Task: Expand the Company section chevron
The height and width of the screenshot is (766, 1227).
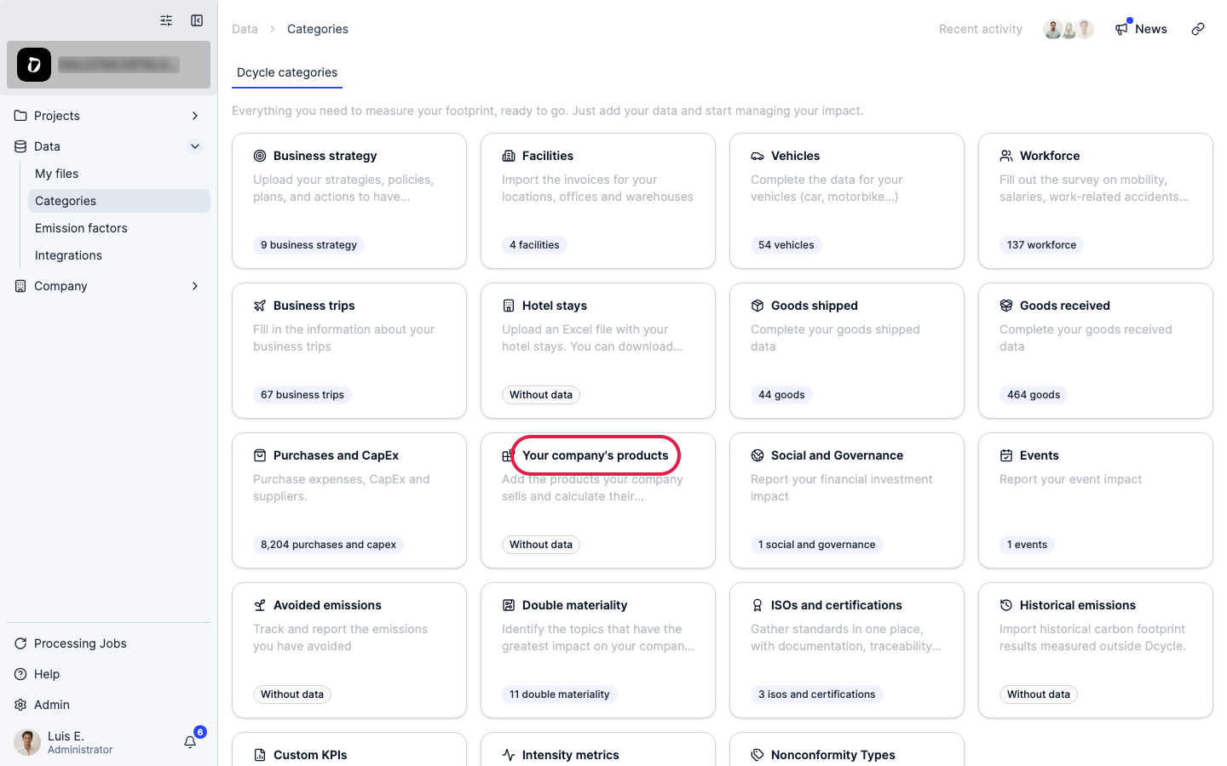Action: tap(195, 286)
